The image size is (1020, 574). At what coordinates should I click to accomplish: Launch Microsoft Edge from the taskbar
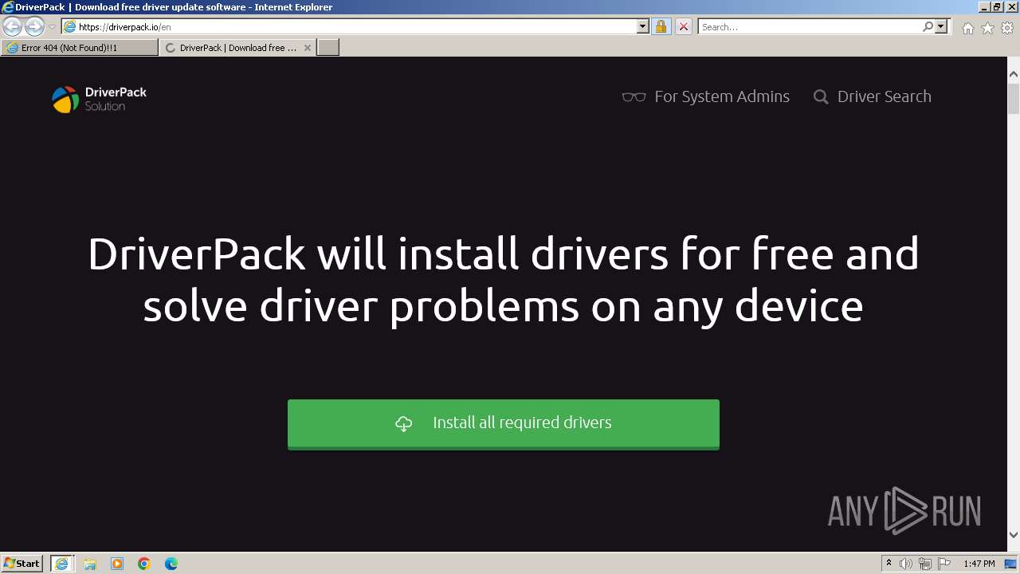pos(171,564)
